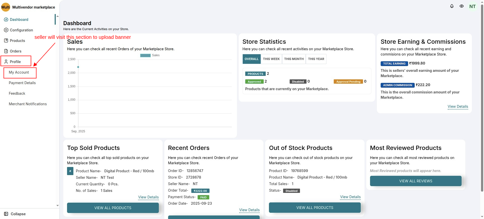Click the notification bell icon
Viewport: 484px width, 219px height.
tap(452, 6)
